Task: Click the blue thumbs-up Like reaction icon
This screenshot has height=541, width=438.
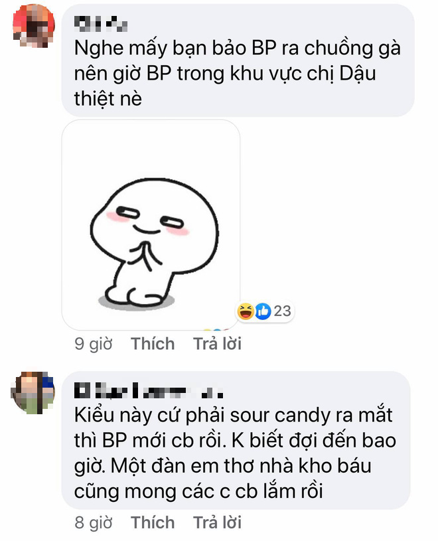Action: pyautogui.click(x=263, y=311)
